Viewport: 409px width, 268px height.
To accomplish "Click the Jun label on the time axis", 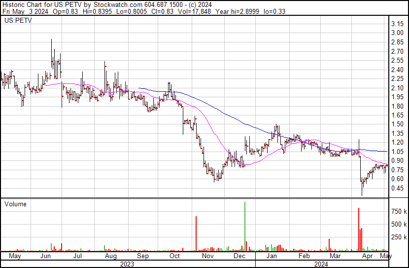I will tap(45, 257).
